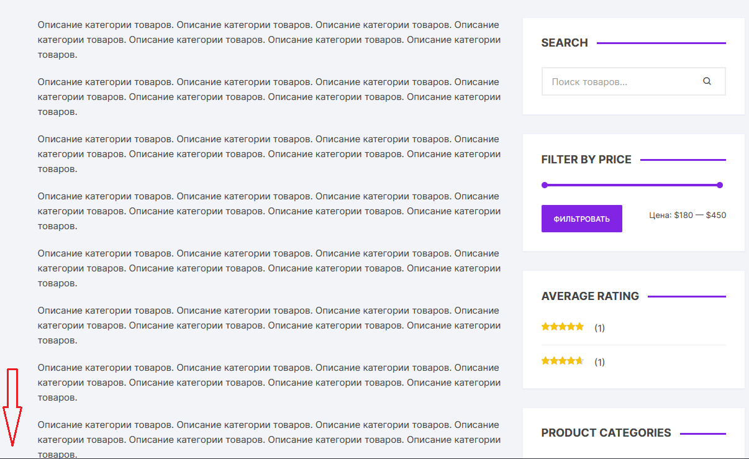Click the left price slider handle

tap(545, 185)
